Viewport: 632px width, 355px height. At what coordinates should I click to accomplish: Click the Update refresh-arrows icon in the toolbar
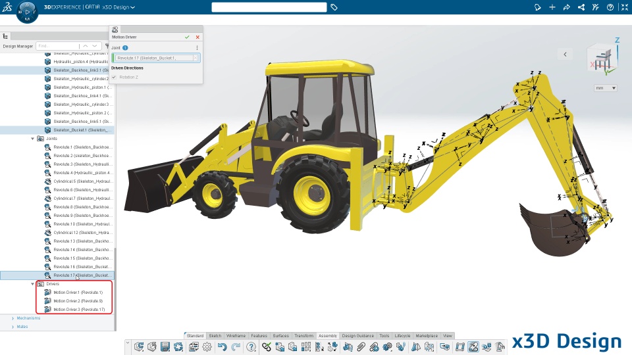[178, 346]
